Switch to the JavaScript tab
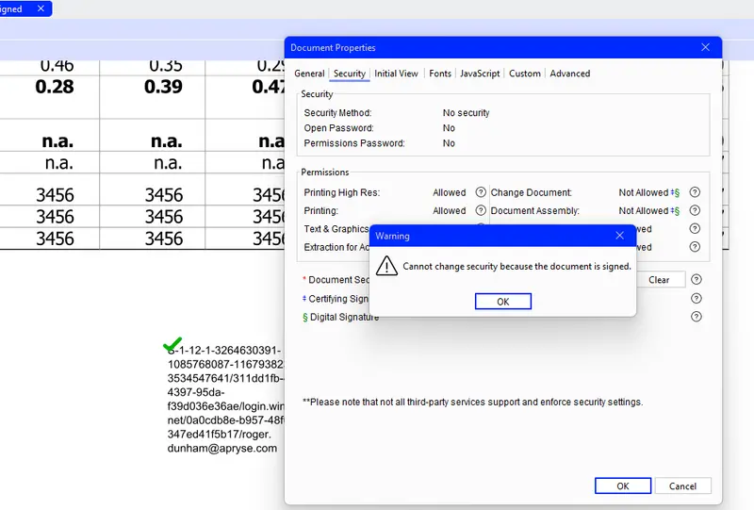This screenshot has height=510, width=754. click(480, 74)
